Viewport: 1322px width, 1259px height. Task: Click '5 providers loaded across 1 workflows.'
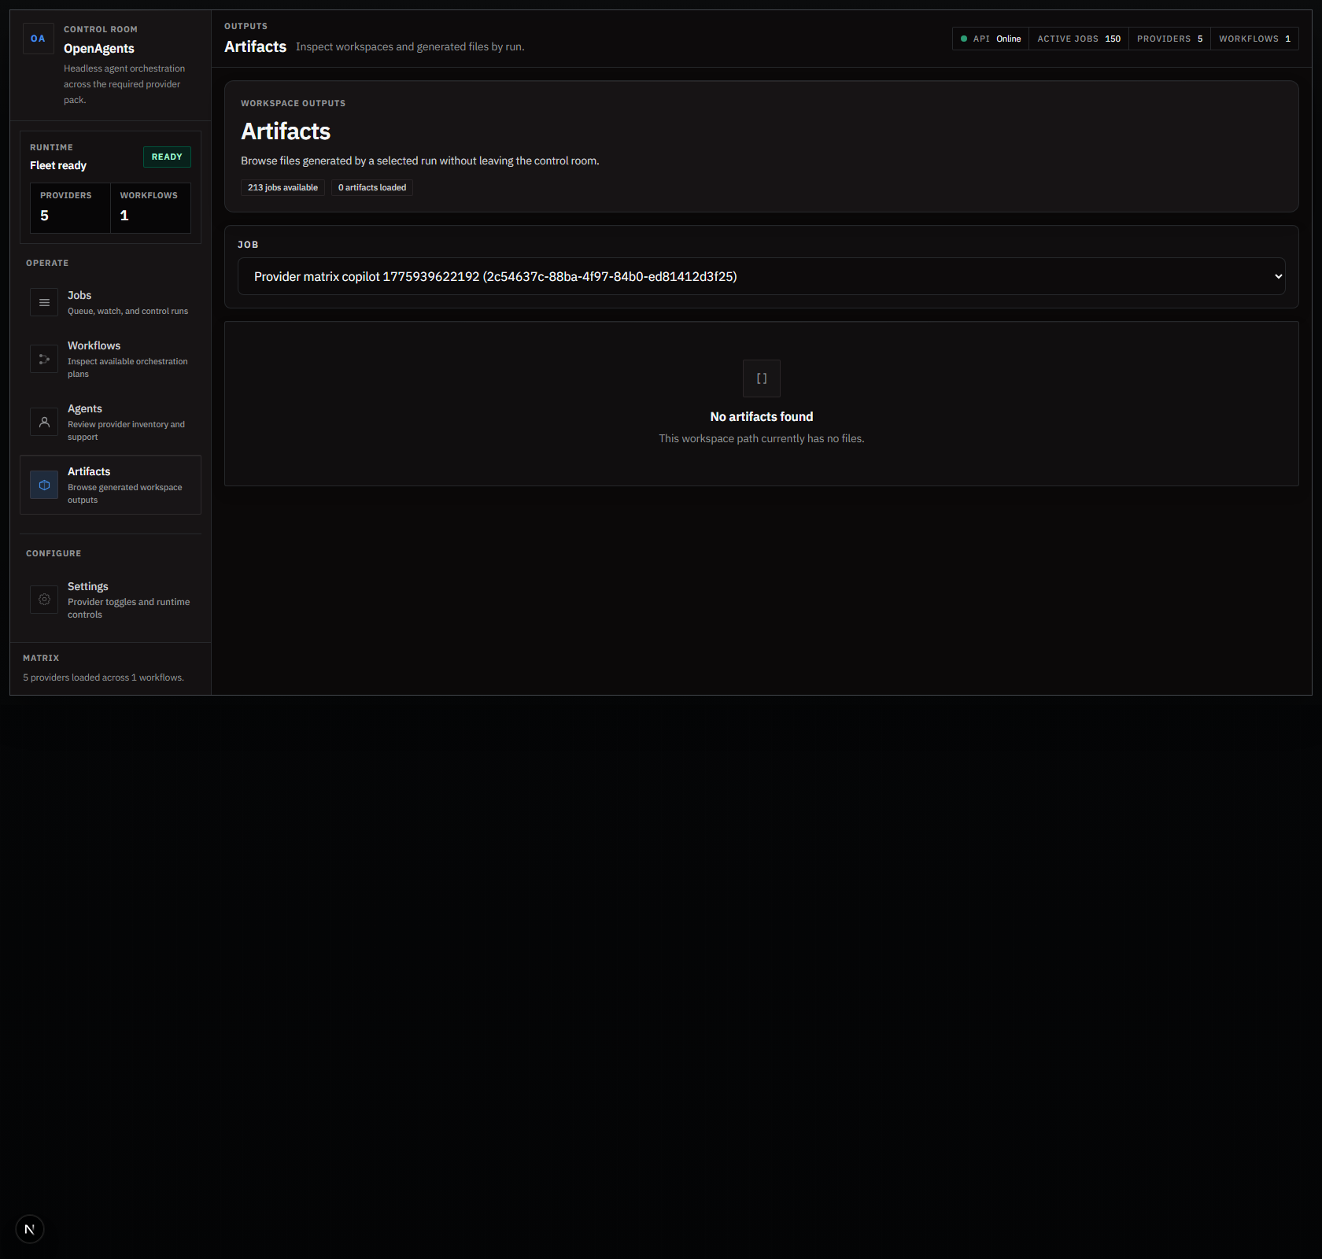coord(103,677)
